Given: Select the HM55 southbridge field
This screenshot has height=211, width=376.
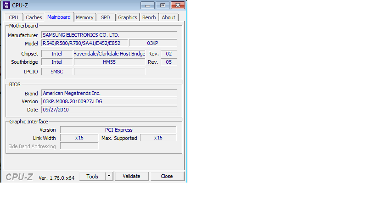Looking at the screenshot, I should pos(110,62).
